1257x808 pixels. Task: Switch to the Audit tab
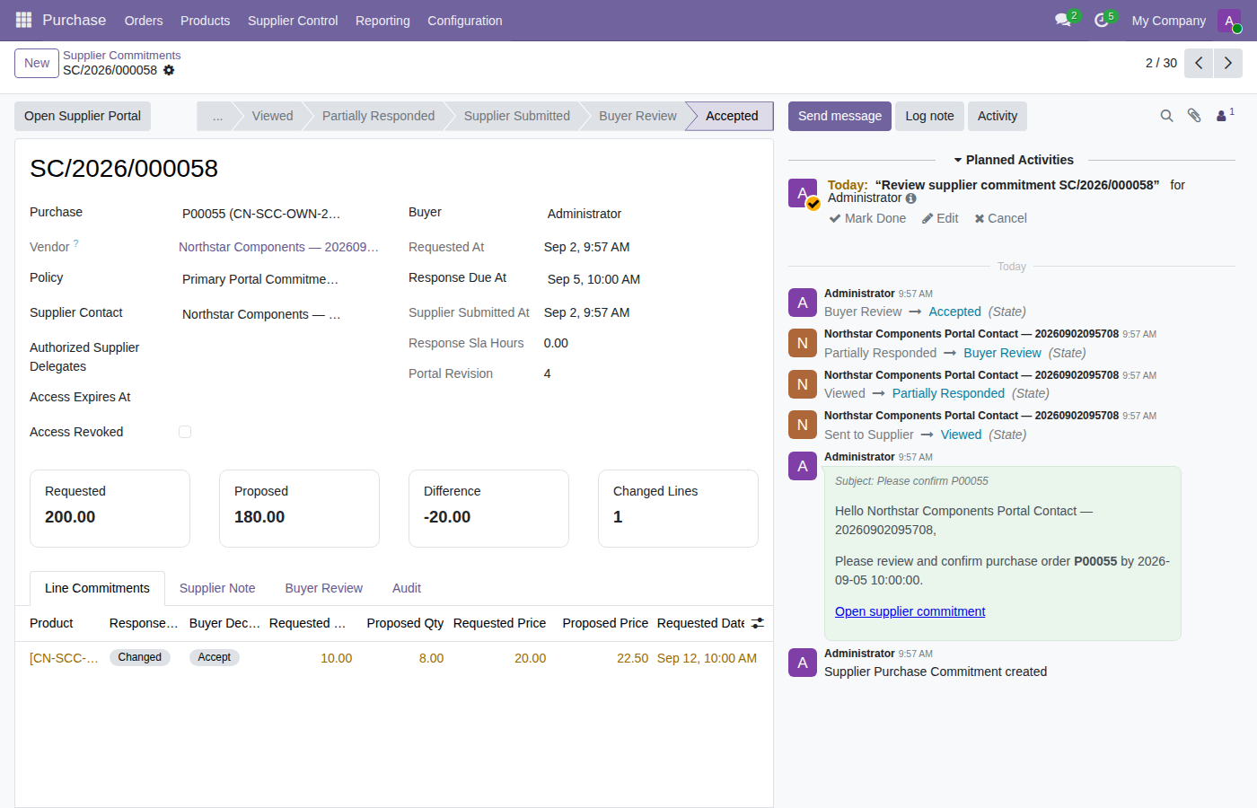coord(407,588)
